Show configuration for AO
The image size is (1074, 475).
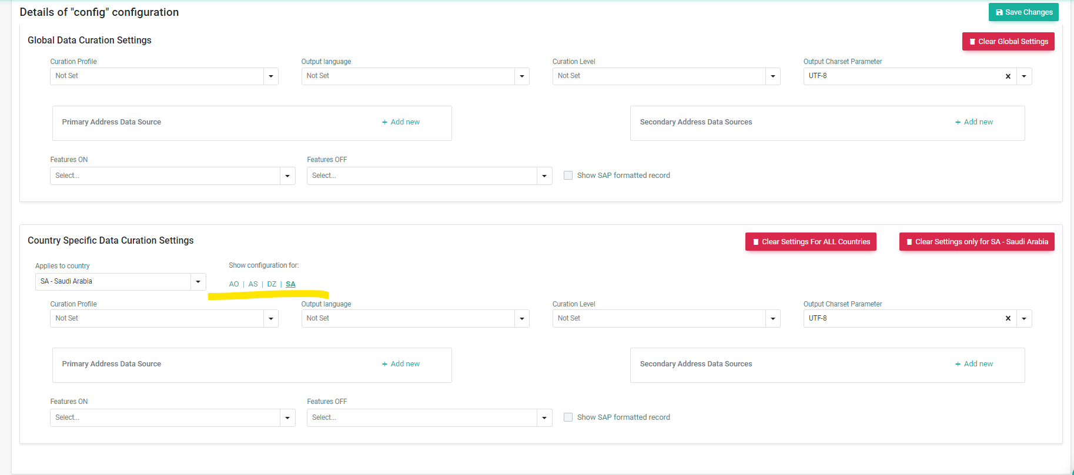tap(234, 284)
